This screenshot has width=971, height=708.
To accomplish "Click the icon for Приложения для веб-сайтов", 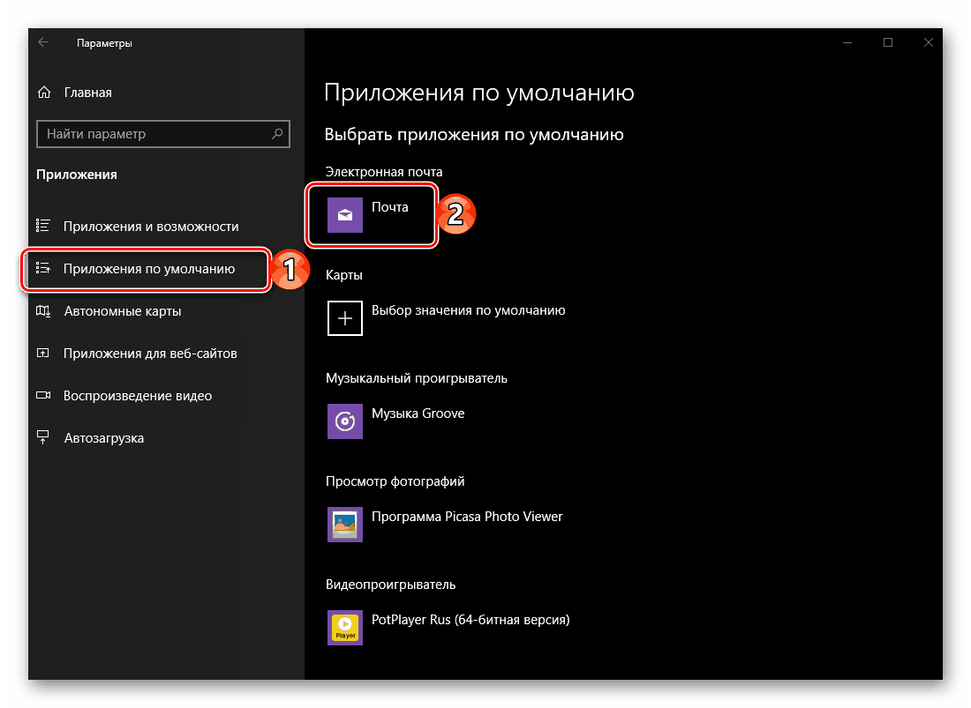I will click(x=43, y=353).
